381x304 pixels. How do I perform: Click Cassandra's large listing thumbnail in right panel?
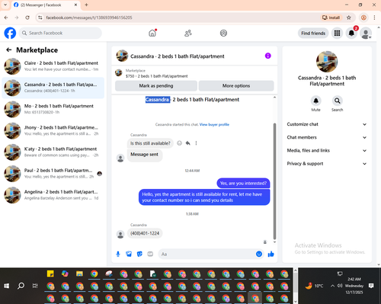(327, 62)
